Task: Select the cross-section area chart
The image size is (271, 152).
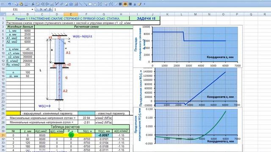Action: pos(188,46)
